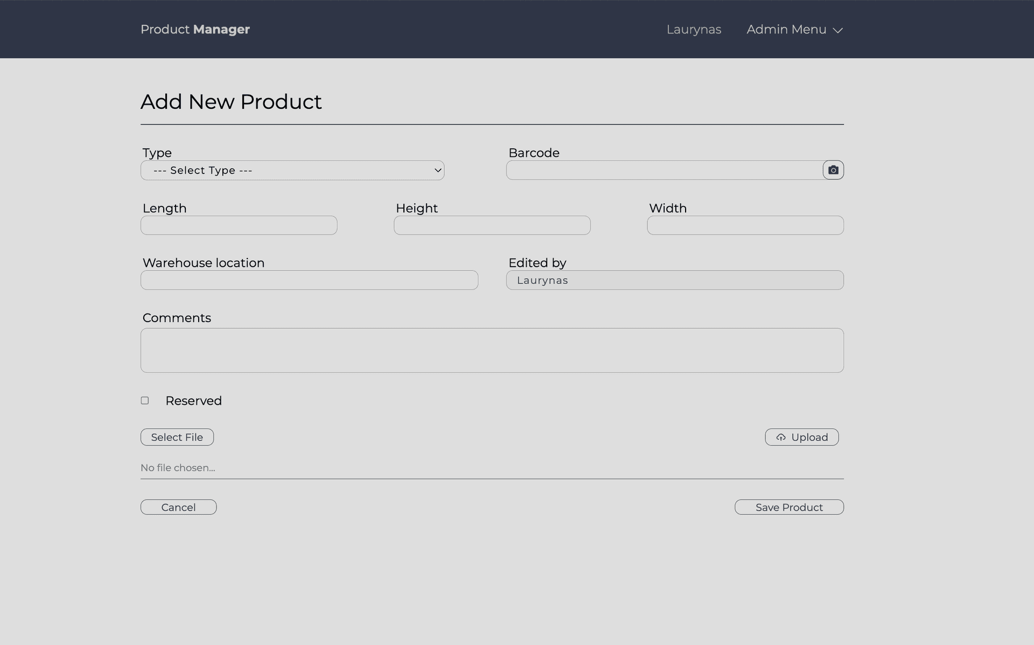Viewport: 1034px width, 645px height.
Task: Click the Reserved label text
Action: [193, 401]
